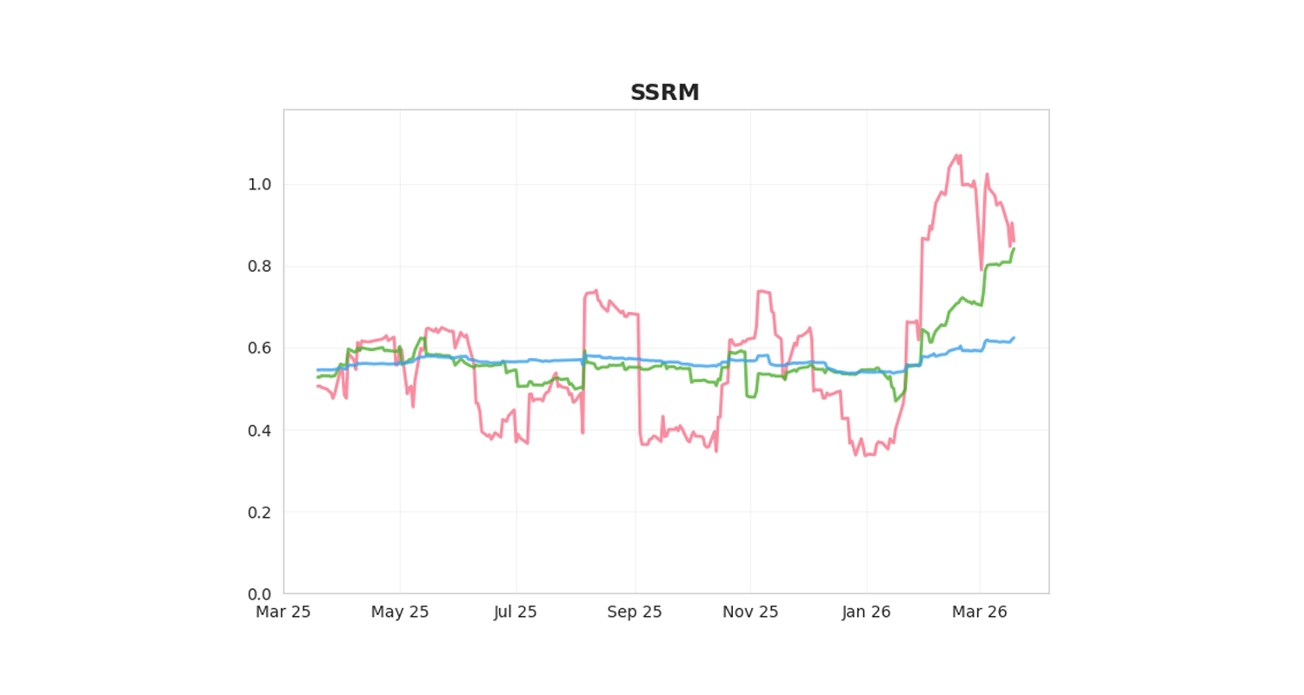
Task: Click the Mar 26 x-axis label
Action: tap(979, 612)
